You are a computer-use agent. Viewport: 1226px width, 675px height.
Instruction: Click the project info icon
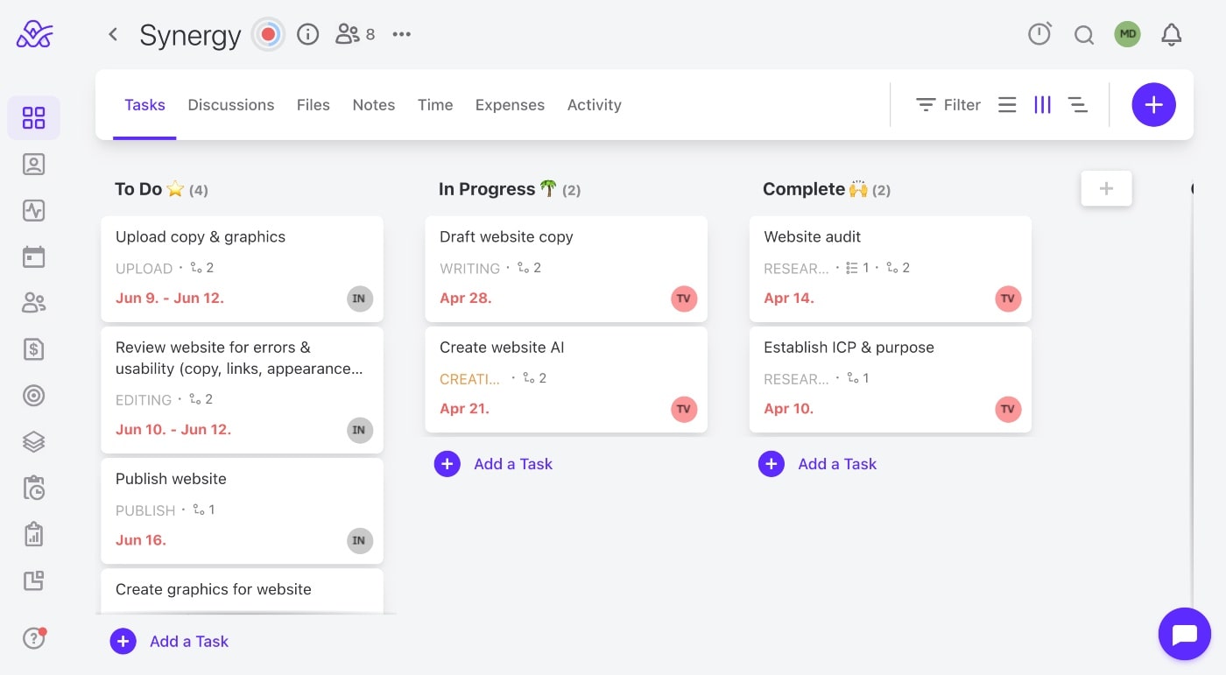(307, 35)
